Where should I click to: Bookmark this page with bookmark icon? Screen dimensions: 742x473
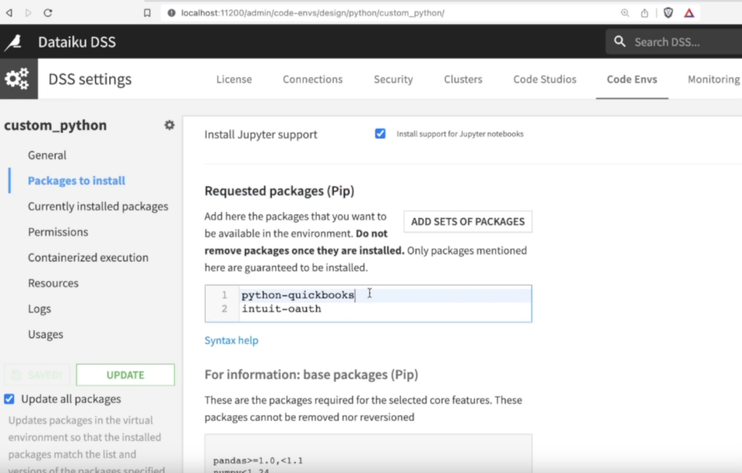click(x=147, y=13)
